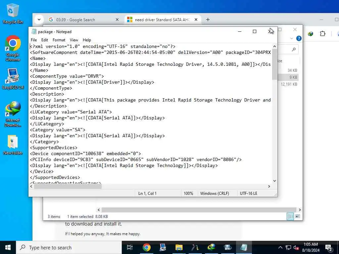Expand Chrome tab search dropdown
This screenshot has height=254, width=339.
[39, 20]
